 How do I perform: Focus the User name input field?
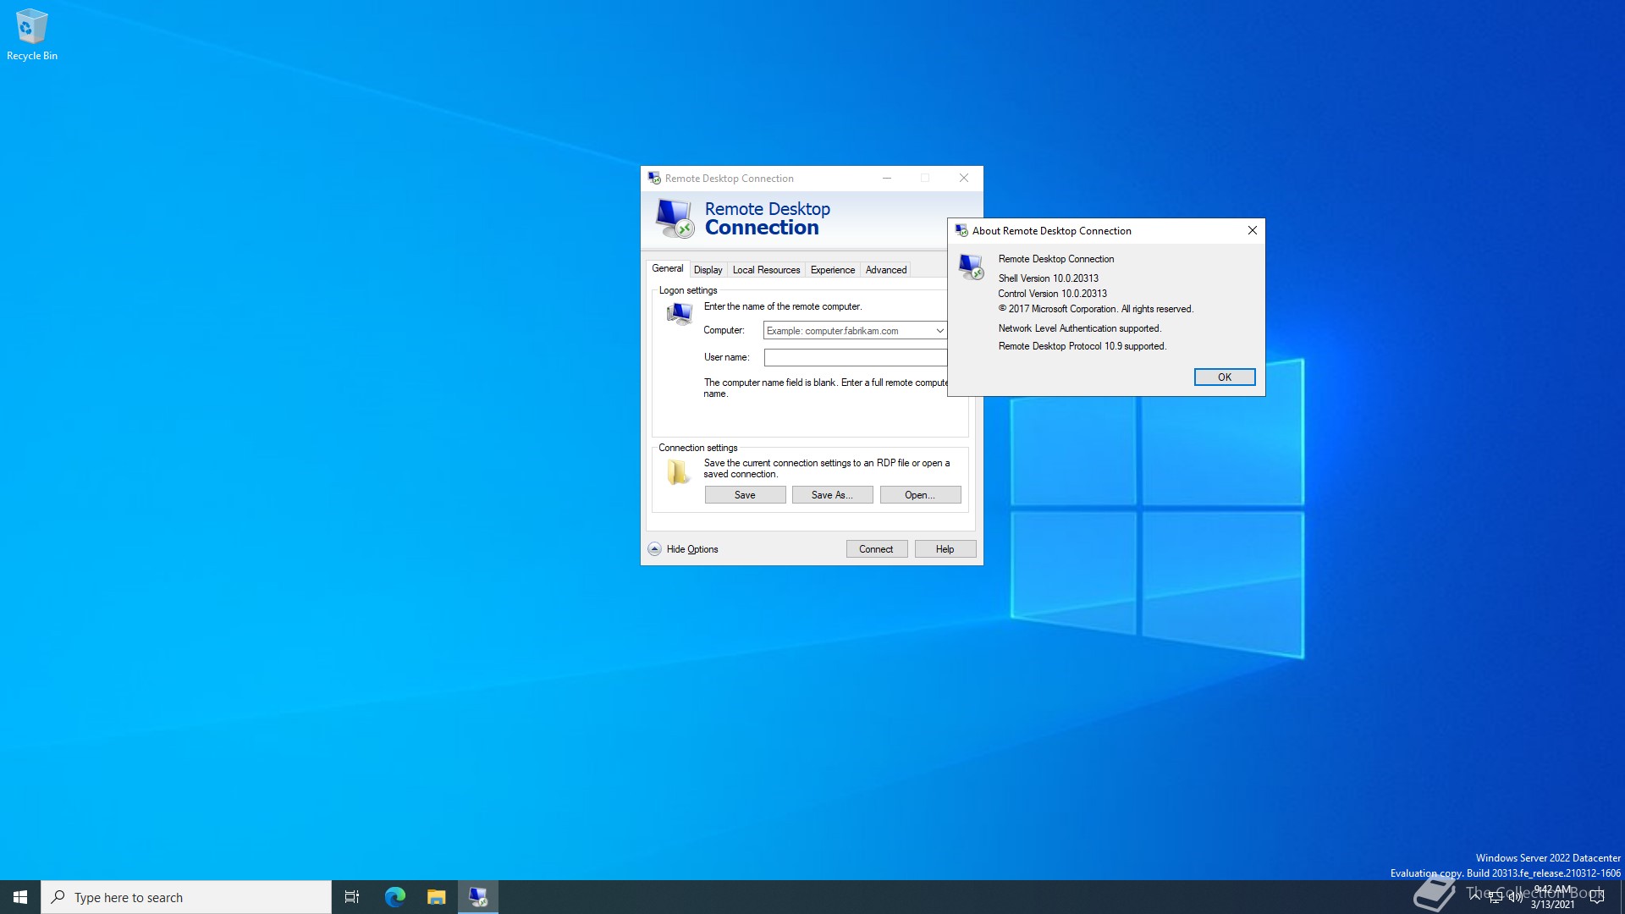tap(856, 358)
